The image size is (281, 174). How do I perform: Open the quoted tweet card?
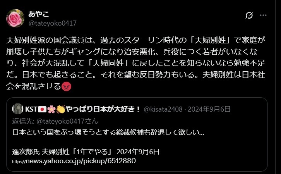(137, 134)
